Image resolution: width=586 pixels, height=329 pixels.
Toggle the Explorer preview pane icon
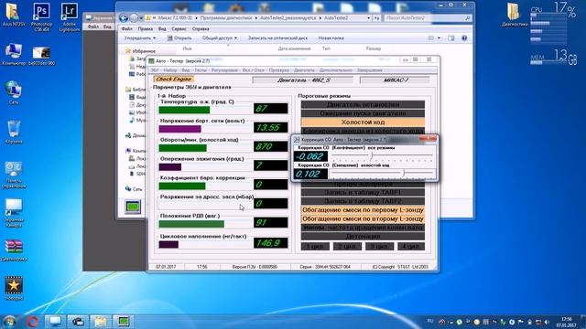[451, 38]
